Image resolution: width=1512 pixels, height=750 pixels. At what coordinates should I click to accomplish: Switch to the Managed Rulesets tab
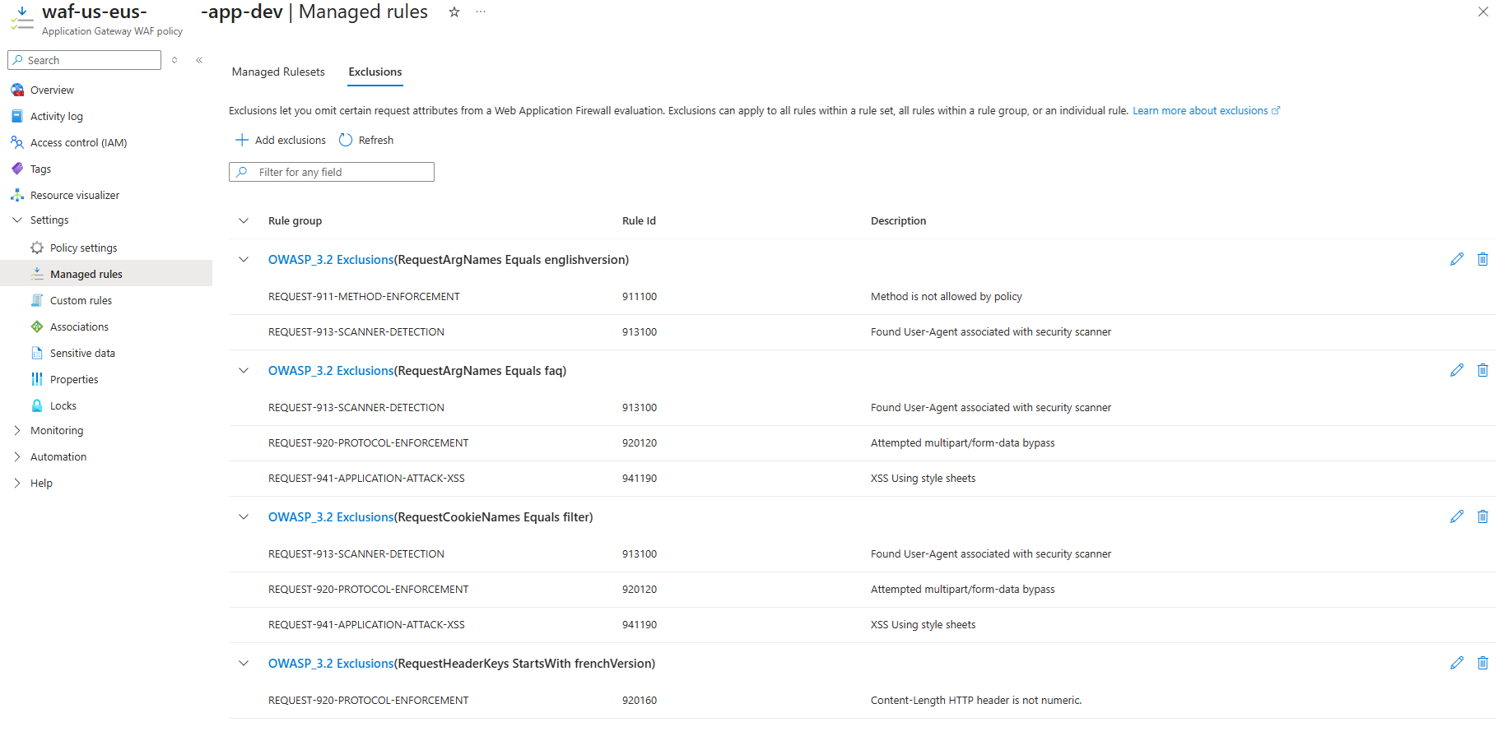(278, 72)
